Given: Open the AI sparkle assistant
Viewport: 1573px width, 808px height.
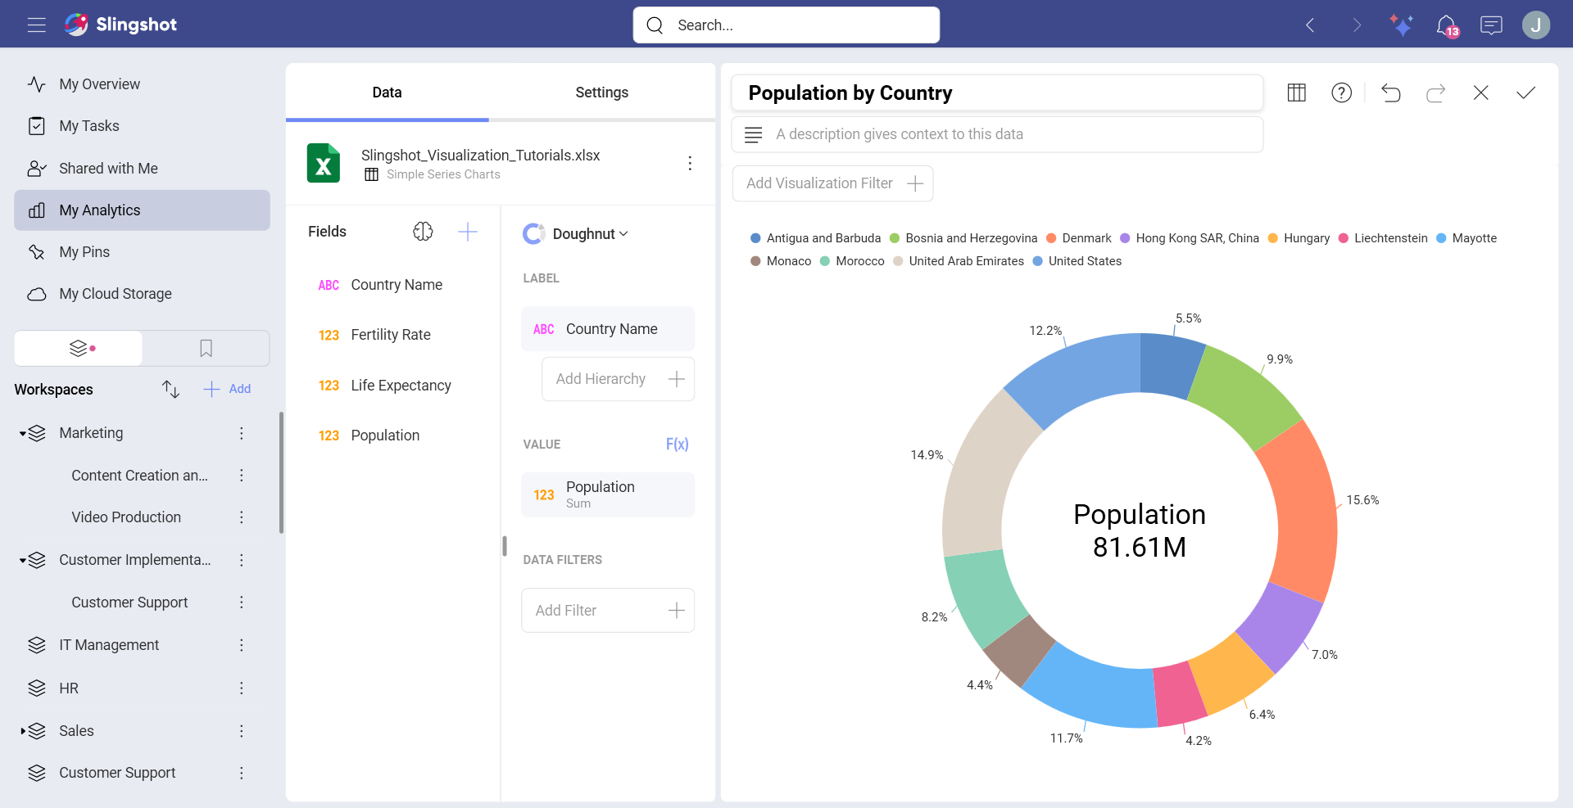Looking at the screenshot, I should point(1402,25).
